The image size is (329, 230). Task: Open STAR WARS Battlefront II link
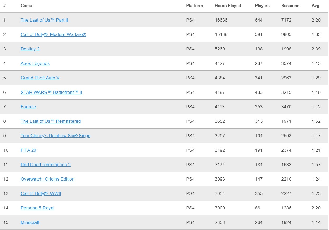click(x=51, y=92)
